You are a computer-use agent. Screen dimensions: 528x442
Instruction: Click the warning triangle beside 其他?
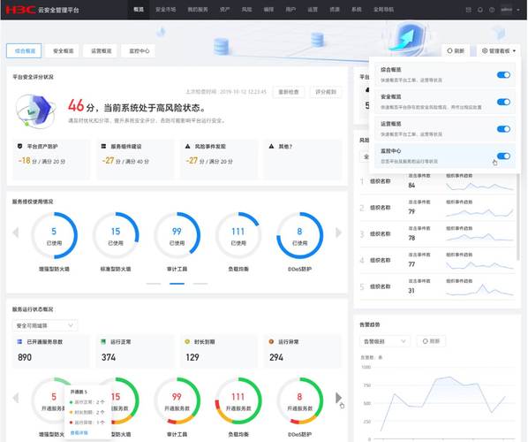click(x=271, y=146)
